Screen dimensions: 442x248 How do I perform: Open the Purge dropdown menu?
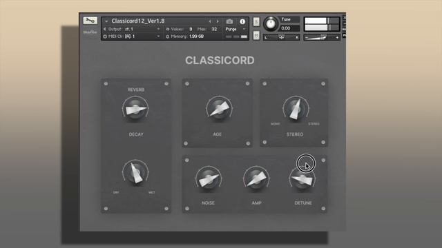click(x=235, y=29)
